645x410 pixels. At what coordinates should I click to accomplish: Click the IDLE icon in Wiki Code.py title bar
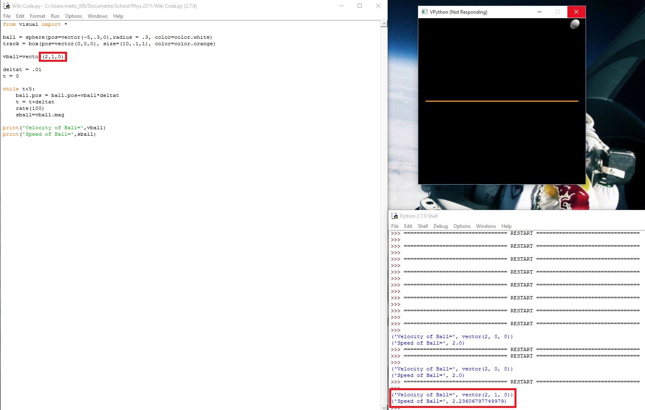[6, 6]
